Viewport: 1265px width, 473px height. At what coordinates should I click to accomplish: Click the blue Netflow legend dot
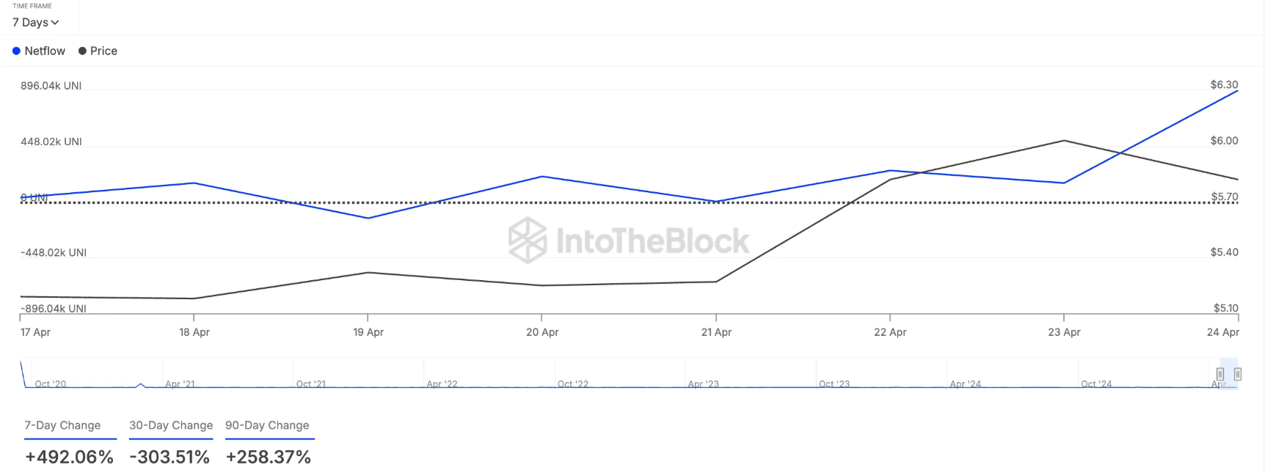coord(16,51)
